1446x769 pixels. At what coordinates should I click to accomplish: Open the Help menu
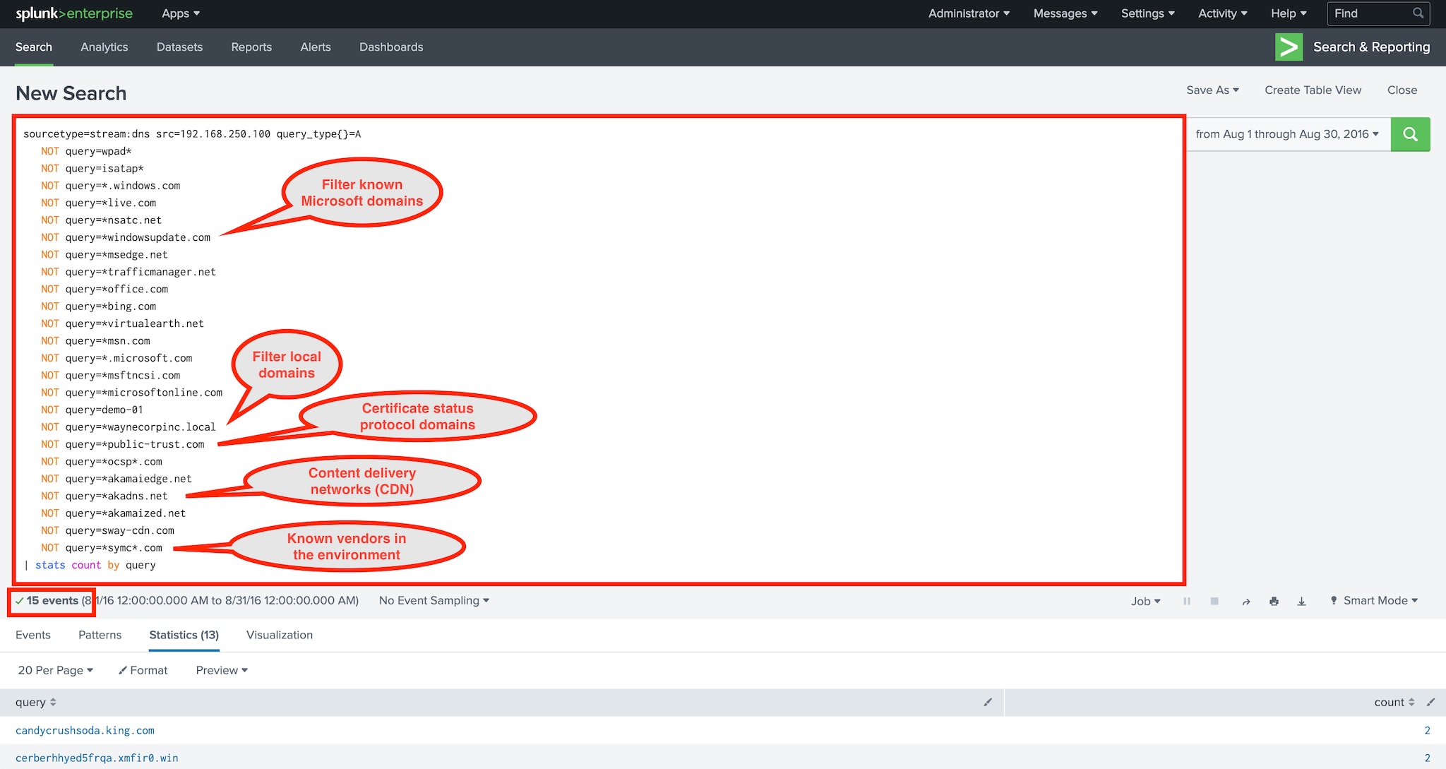coord(1289,13)
